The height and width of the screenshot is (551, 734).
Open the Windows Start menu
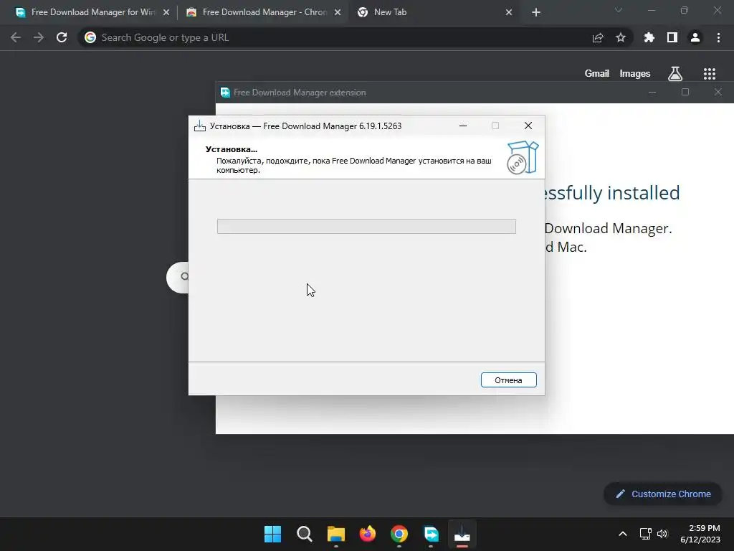coord(273,534)
